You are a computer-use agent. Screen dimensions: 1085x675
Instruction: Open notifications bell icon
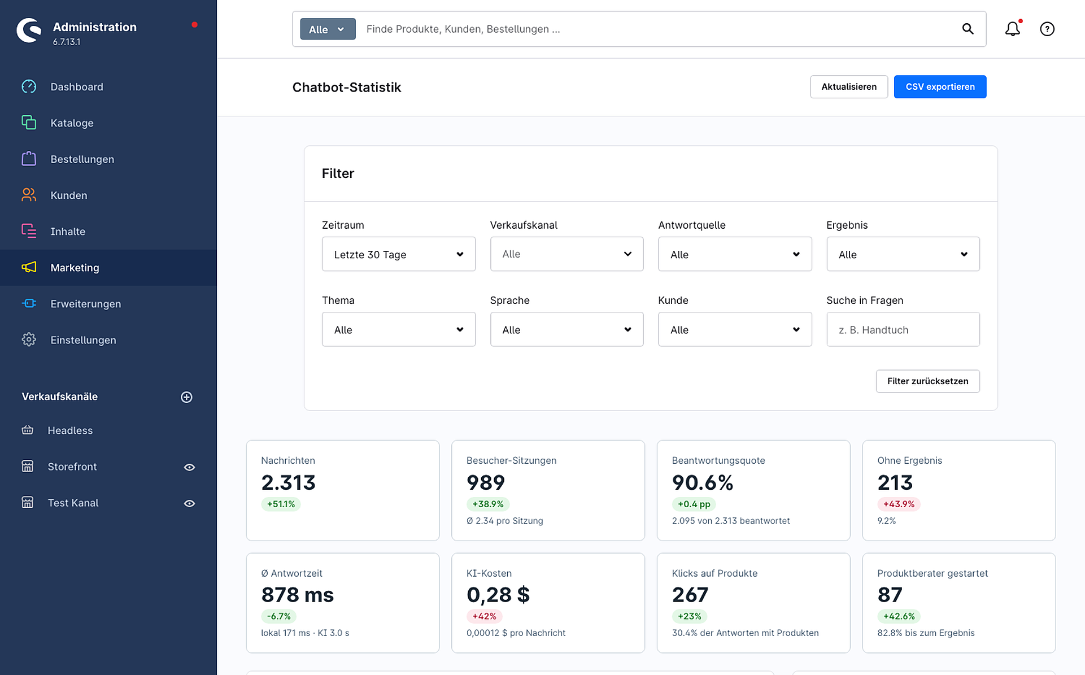click(1013, 29)
